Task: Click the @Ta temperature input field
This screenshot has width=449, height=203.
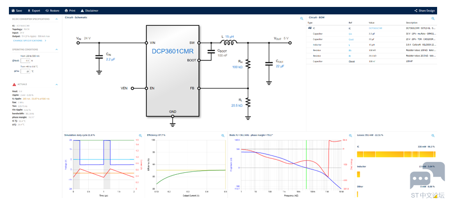Action: coord(28,71)
